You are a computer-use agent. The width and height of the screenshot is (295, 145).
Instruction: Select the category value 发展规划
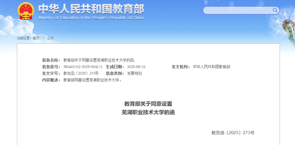coord(134,73)
